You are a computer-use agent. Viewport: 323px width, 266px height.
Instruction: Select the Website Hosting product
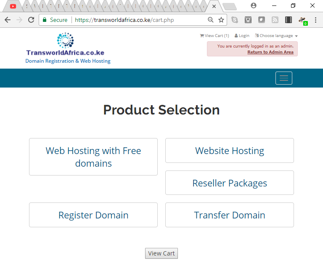[x=230, y=151]
